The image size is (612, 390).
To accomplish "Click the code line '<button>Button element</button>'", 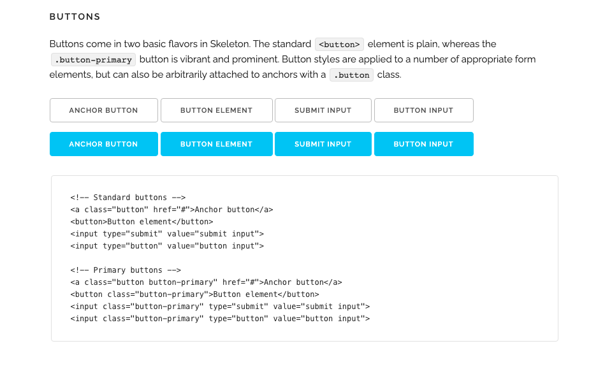I will [x=142, y=222].
